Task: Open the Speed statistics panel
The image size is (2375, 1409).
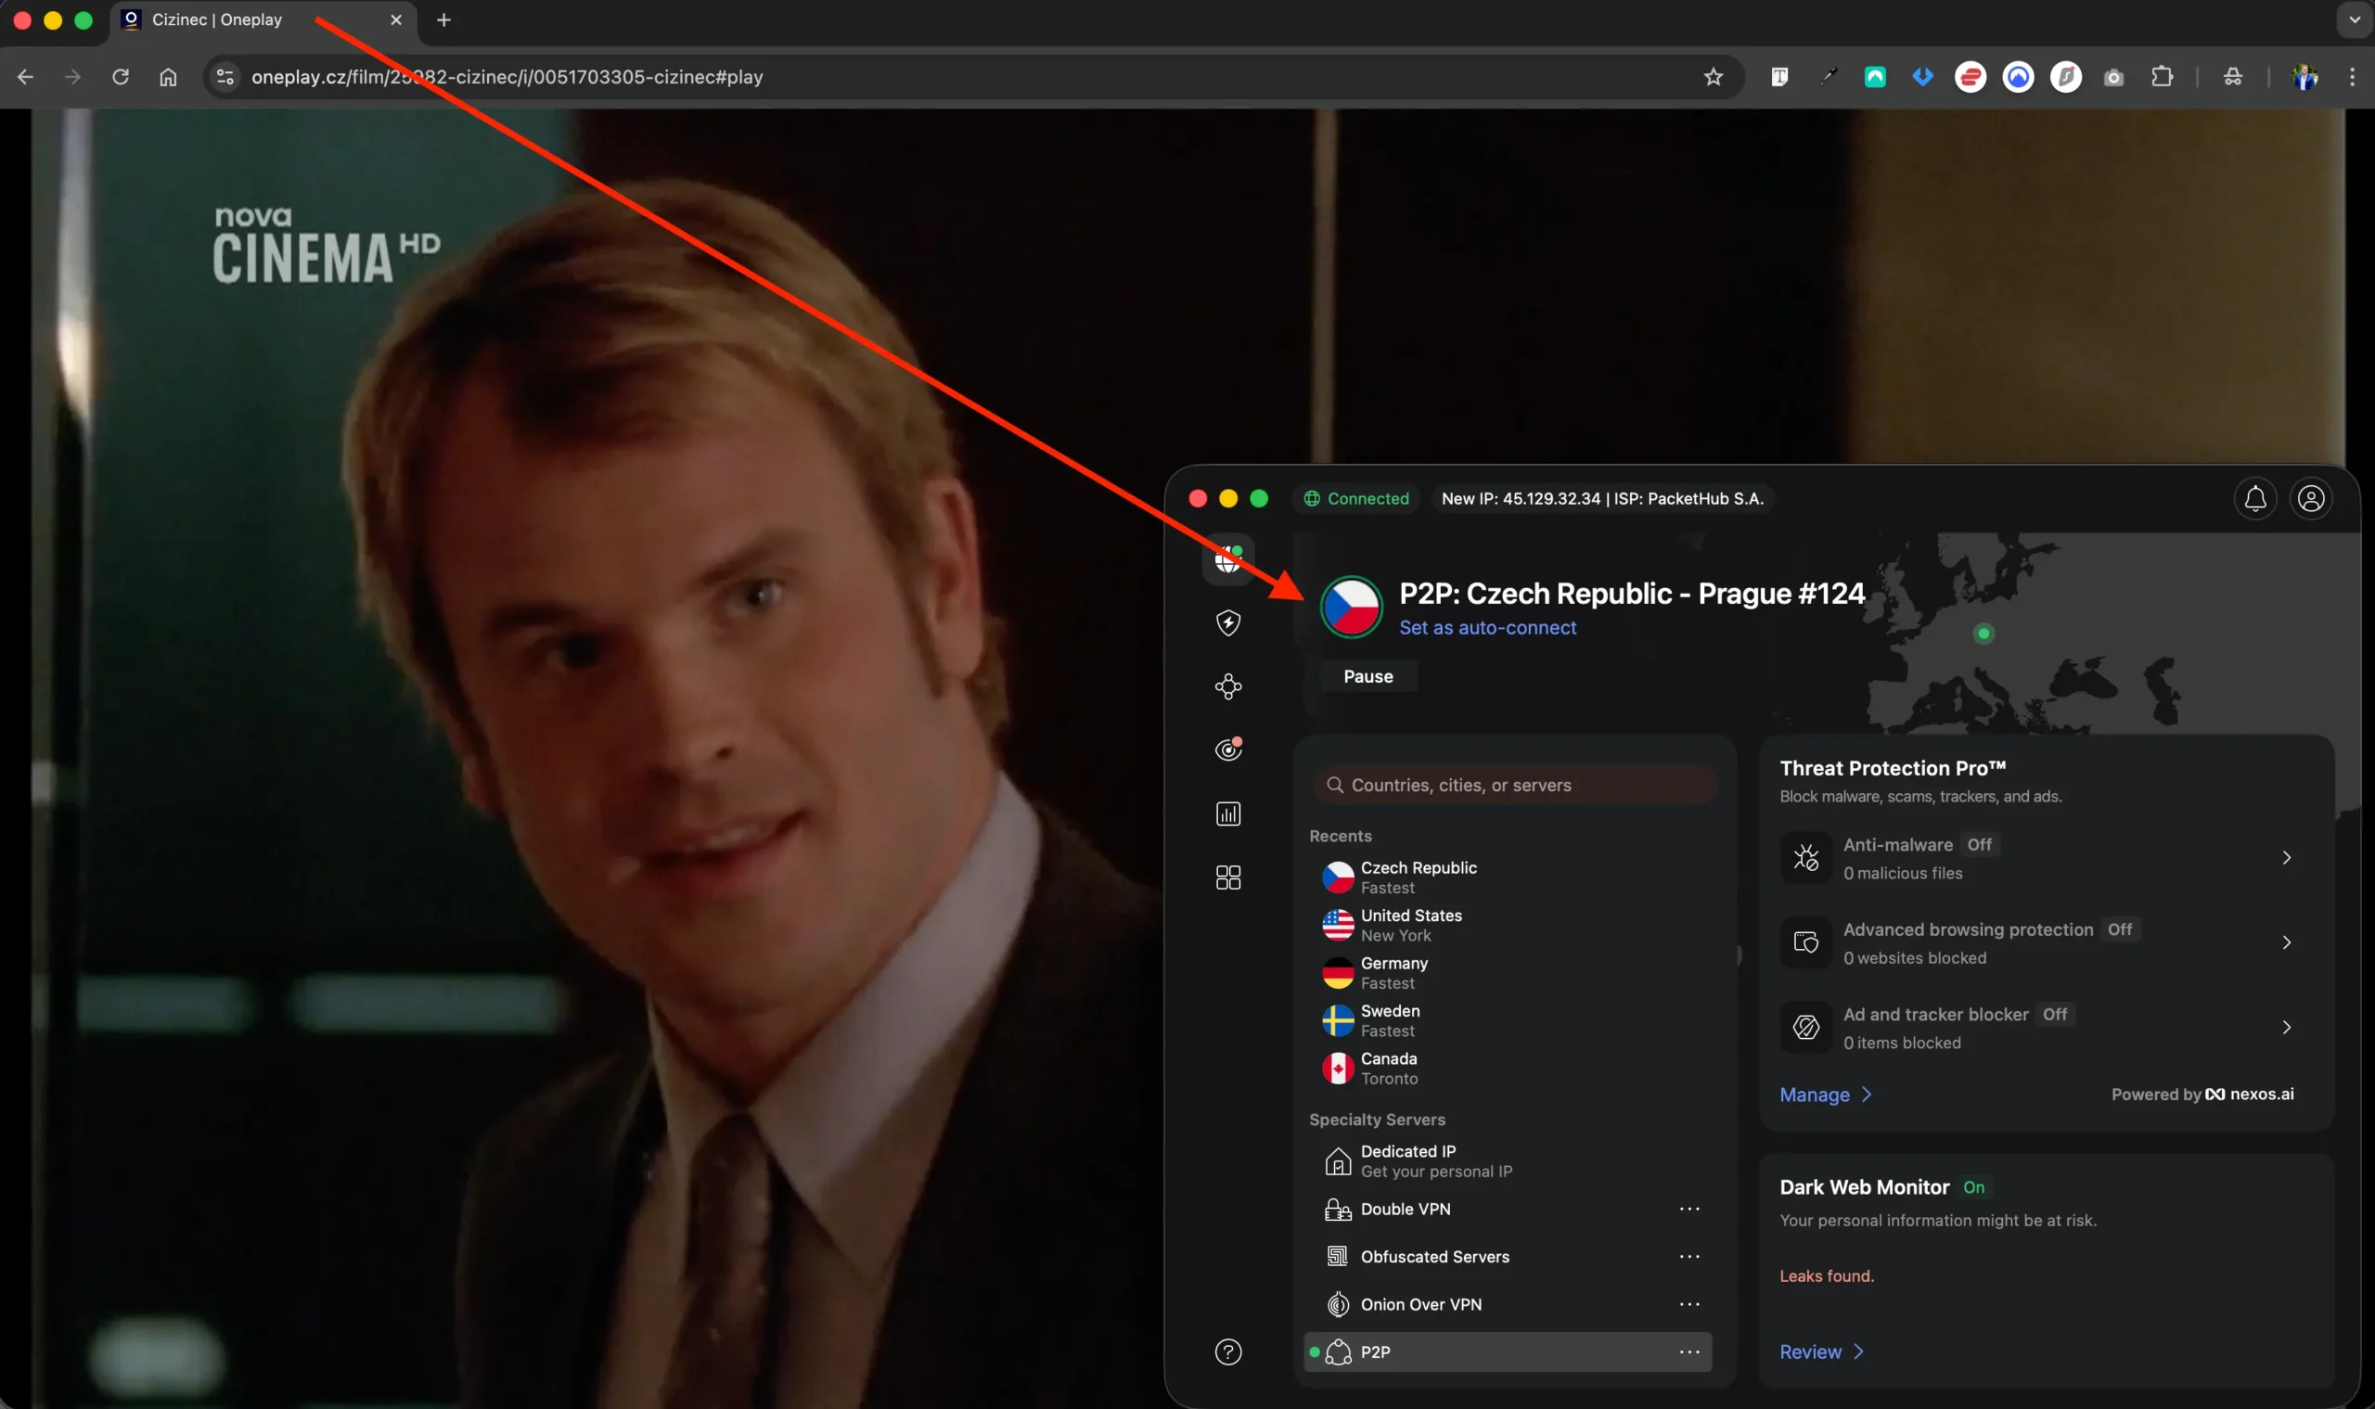Action: point(1228,813)
